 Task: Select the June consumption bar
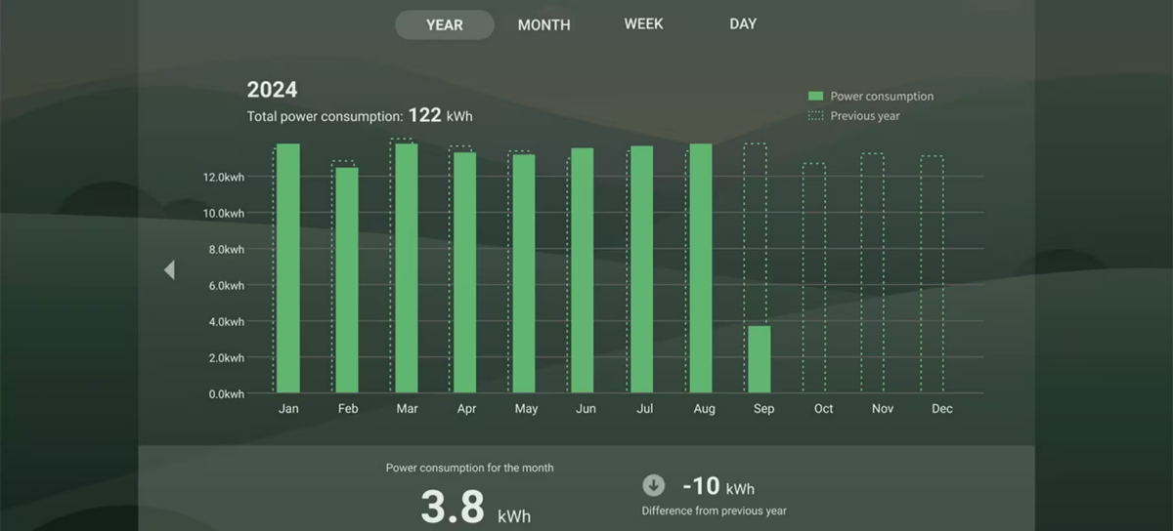583,270
